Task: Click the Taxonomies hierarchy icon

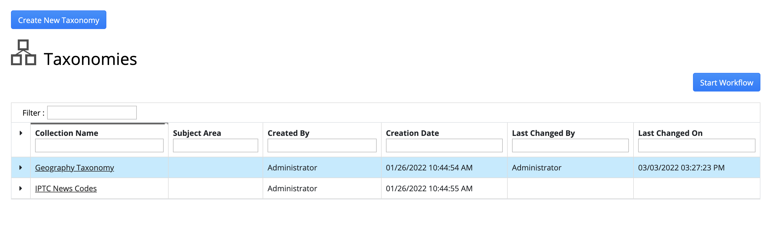Action: coord(24,53)
